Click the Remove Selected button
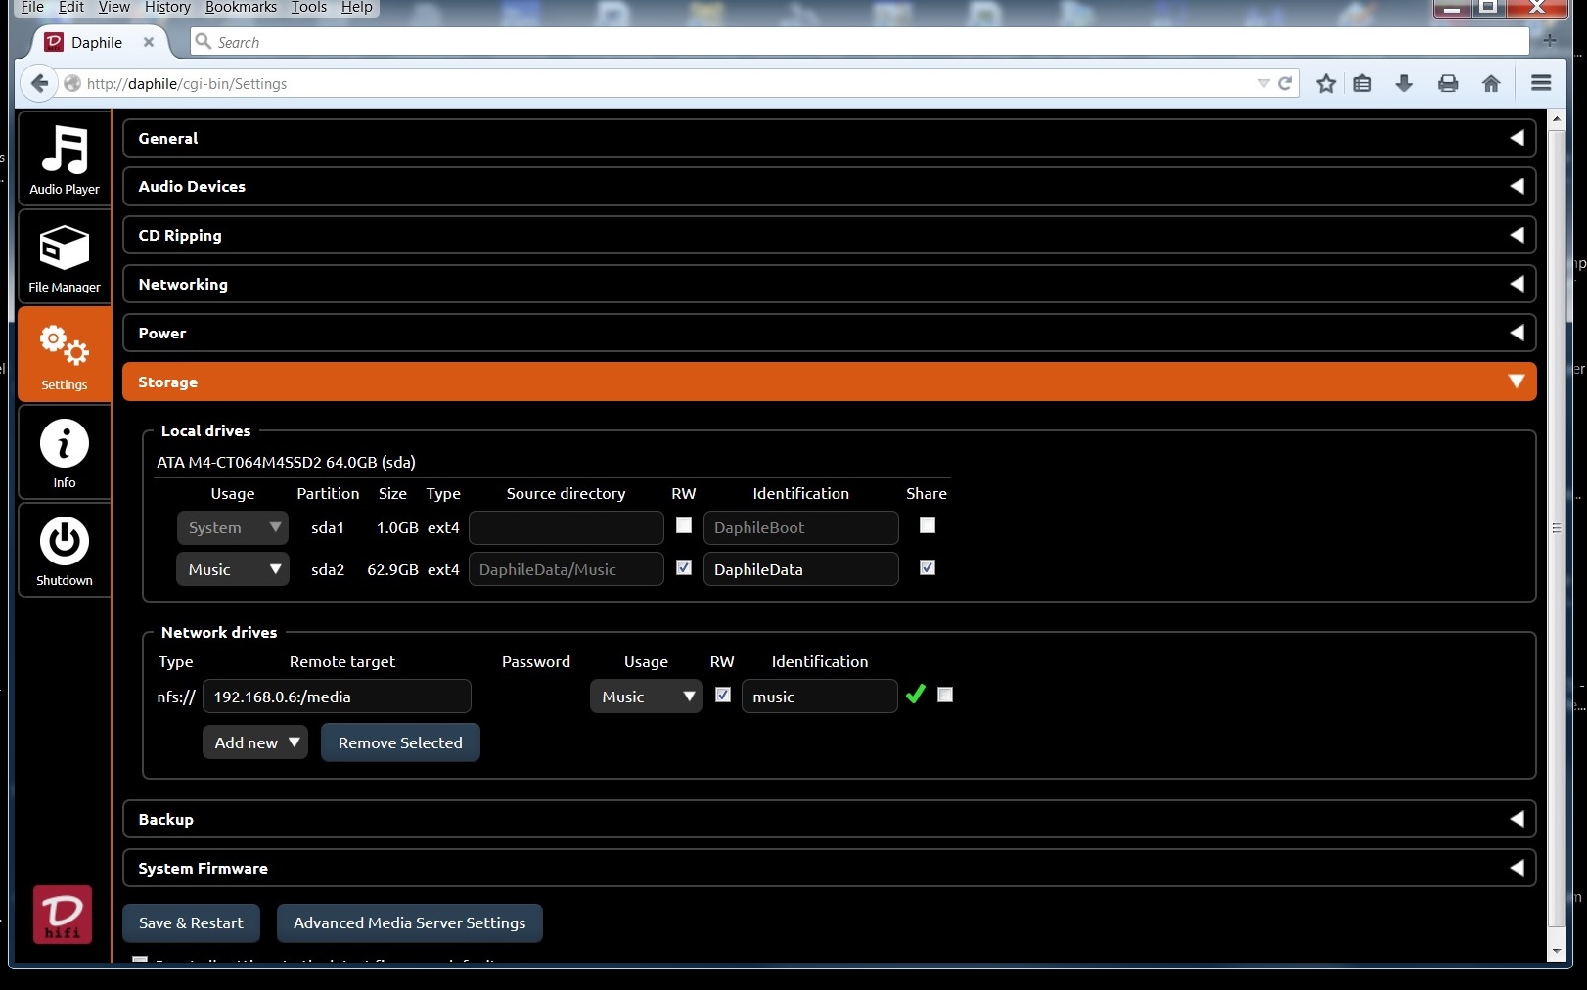This screenshot has height=990, width=1587. (400, 742)
